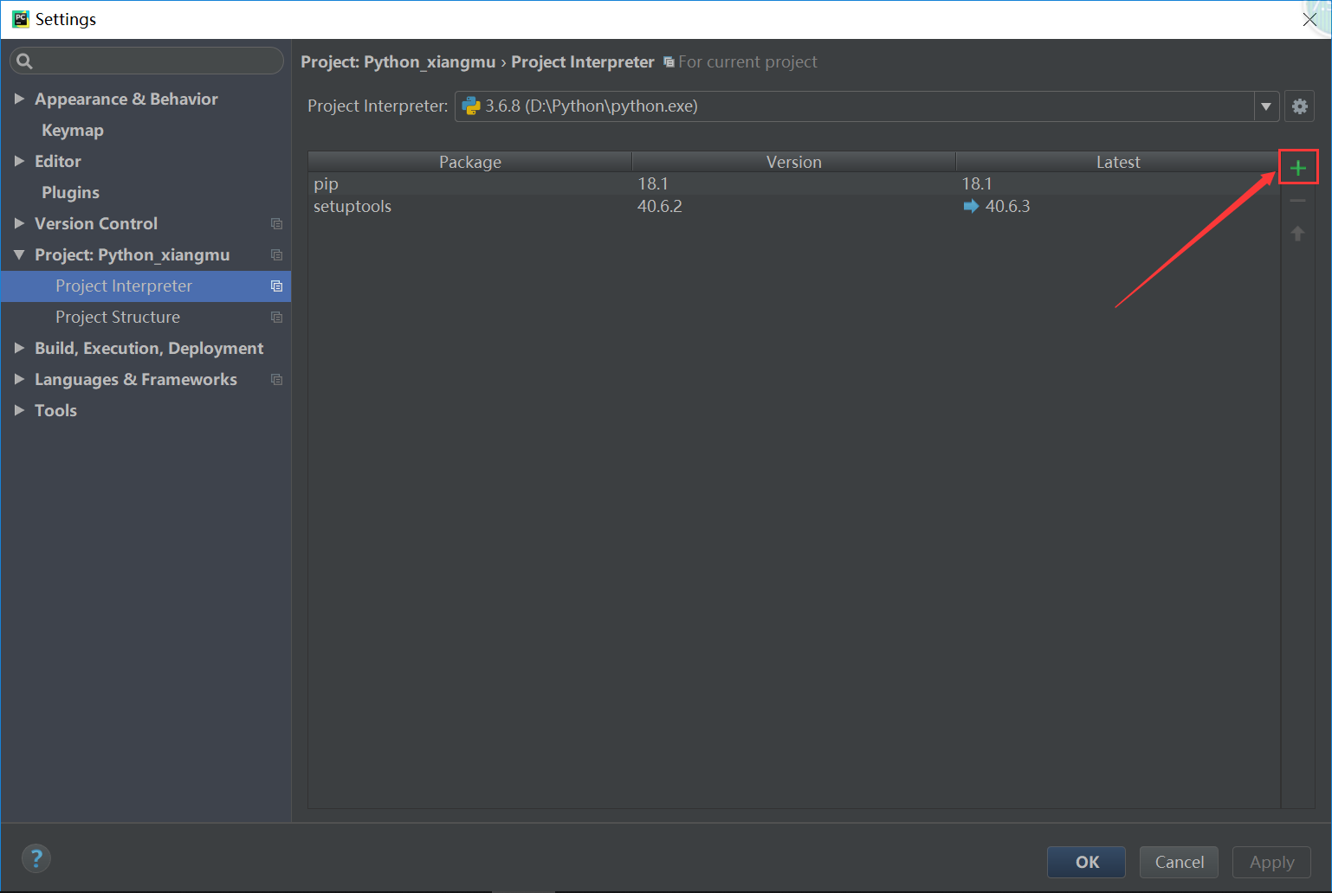The image size is (1332, 893).
Task: Open the Keymap settings page
Action: point(73,130)
